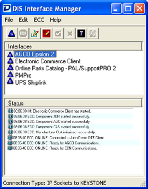Open the Help menu

55,20
